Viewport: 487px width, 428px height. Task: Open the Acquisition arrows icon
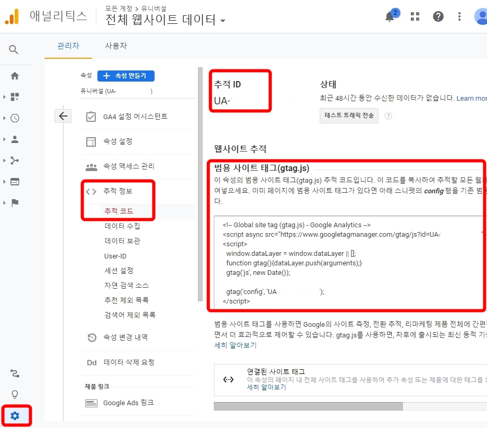tap(15, 160)
